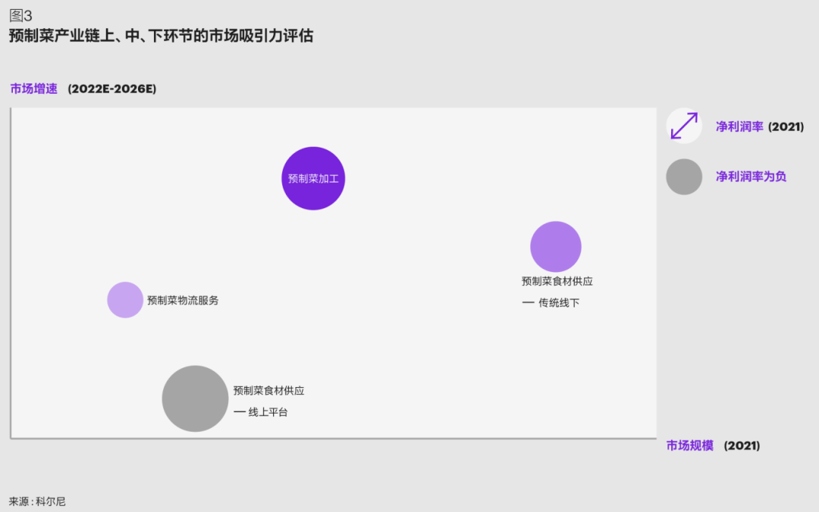Click the double-arrow net profit margin legend icon
This screenshot has height=512, width=819.
pyautogui.click(x=684, y=126)
